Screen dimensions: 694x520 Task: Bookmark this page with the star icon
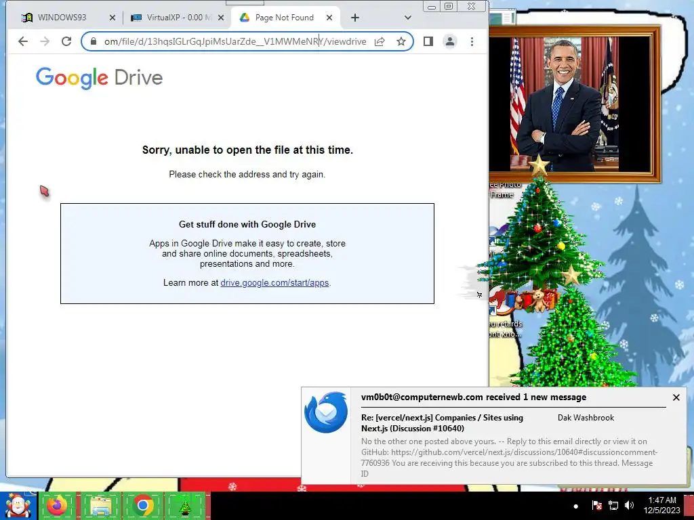[401, 41]
